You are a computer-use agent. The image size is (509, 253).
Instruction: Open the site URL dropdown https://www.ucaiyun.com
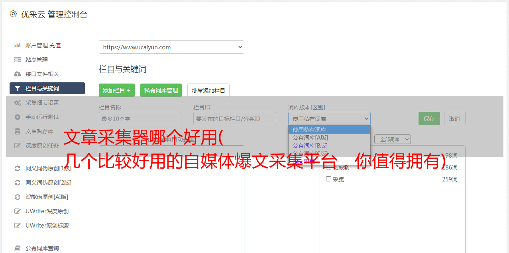pyautogui.click(x=171, y=47)
